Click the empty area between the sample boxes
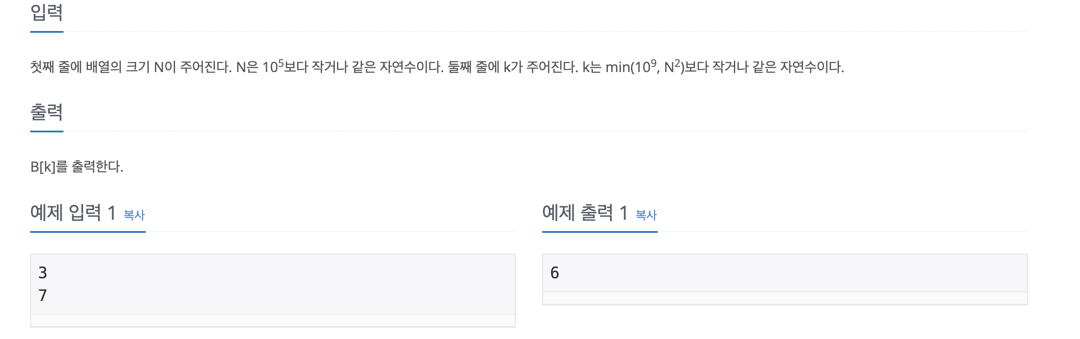This screenshot has height=339, width=1080. point(529,284)
